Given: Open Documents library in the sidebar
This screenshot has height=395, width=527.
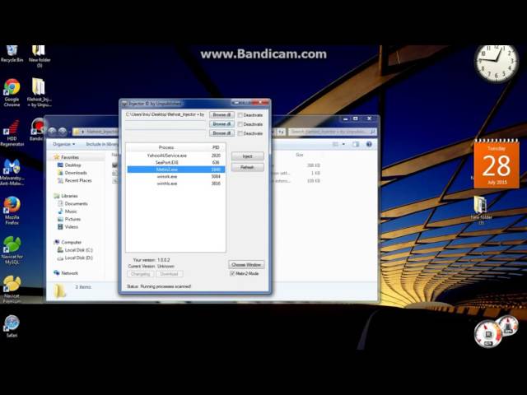Looking at the screenshot, I should (x=76, y=203).
